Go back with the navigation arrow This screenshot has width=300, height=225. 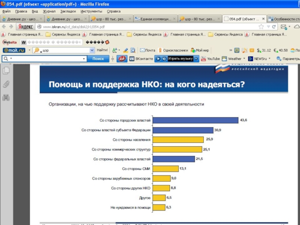[x=4, y=27]
